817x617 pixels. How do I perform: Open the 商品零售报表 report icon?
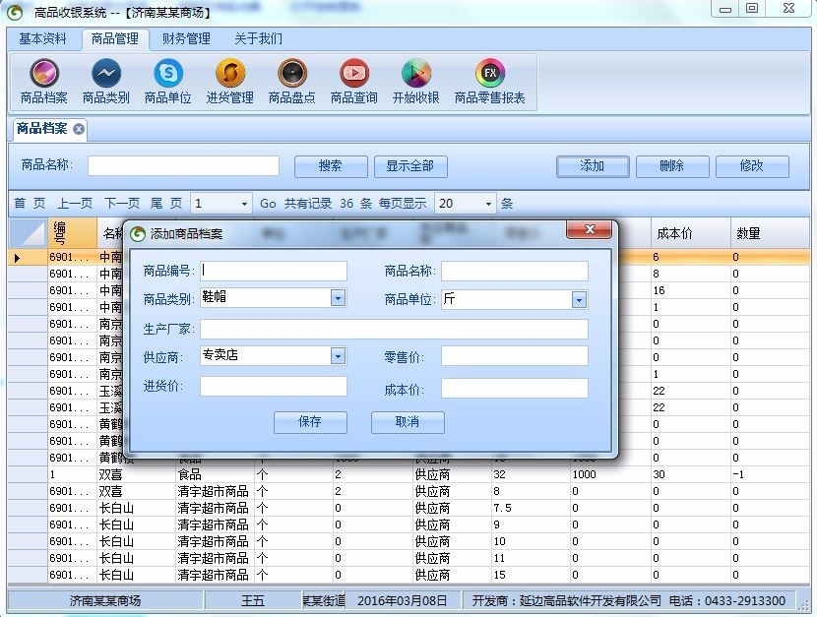[489, 81]
